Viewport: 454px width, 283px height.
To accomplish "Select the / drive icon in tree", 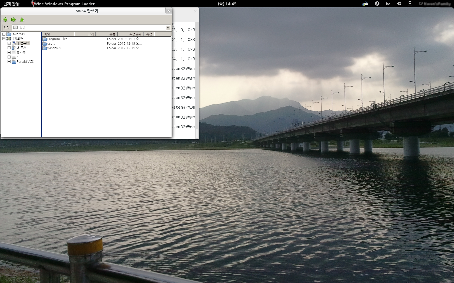I will (14, 57).
